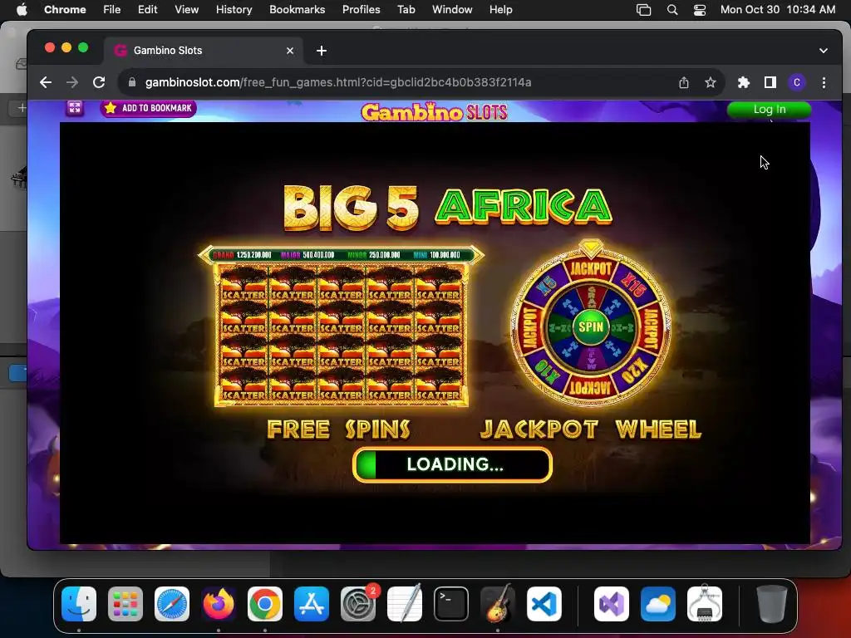Open the Tab menu
Viewport: 851px width, 638px height.
click(x=406, y=9)
